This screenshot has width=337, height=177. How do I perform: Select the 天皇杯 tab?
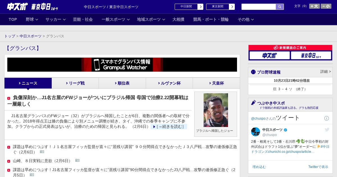pyautogui.click(x=216, y=83)
